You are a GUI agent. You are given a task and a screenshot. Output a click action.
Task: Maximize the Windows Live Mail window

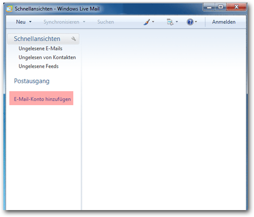(x=221, y=7)
